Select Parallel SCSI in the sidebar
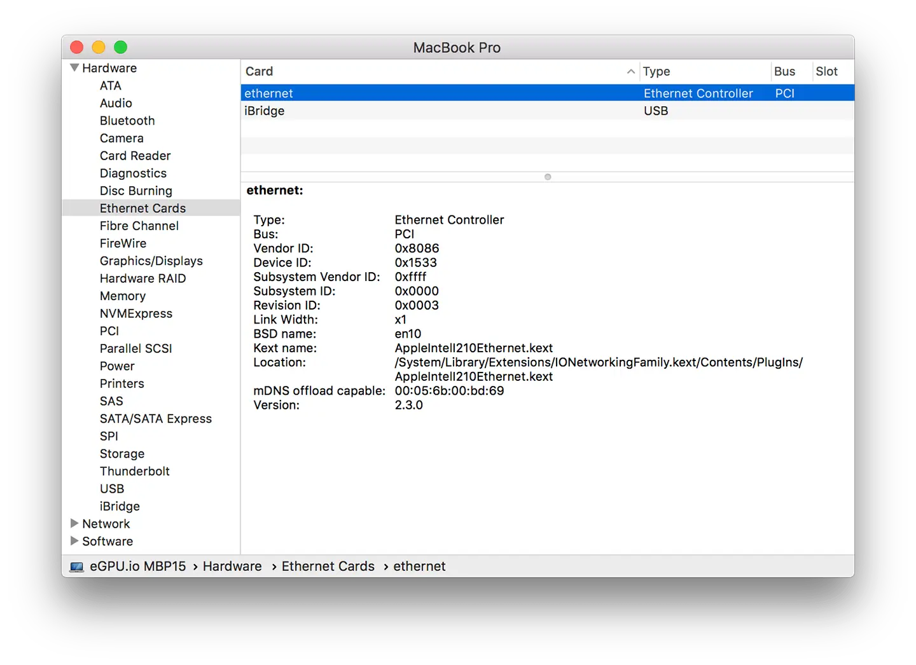The height and width of the screenshot is (665, 916). (x=135, y=348)
